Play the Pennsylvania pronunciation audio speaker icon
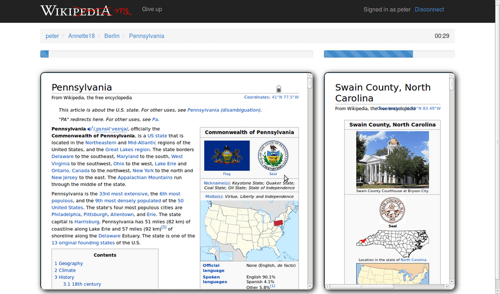Screen dimensions: 500x294 tap(90, 129)
